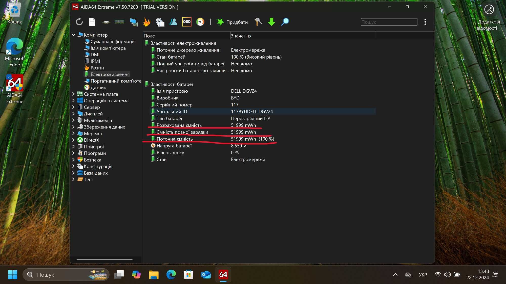Select the Напруга батареї row

tap(263, 146)
